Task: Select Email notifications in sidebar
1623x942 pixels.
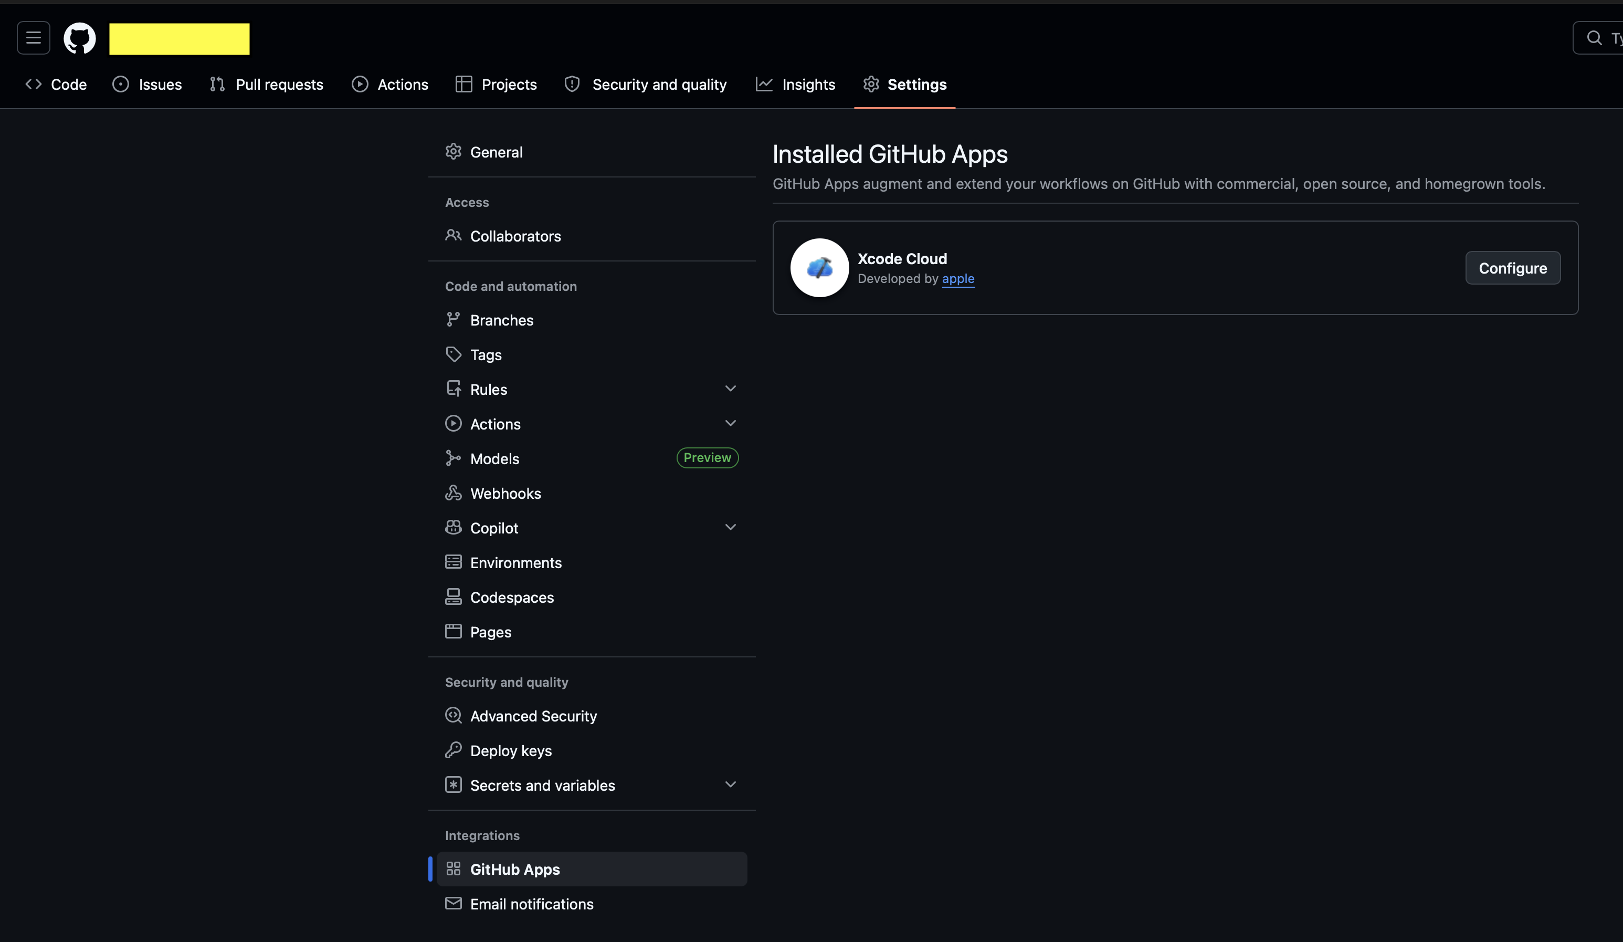Action: coord(531,904)
